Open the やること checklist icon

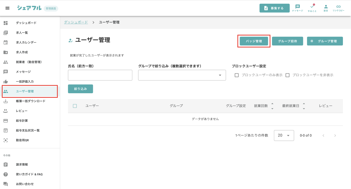point(312,7)
